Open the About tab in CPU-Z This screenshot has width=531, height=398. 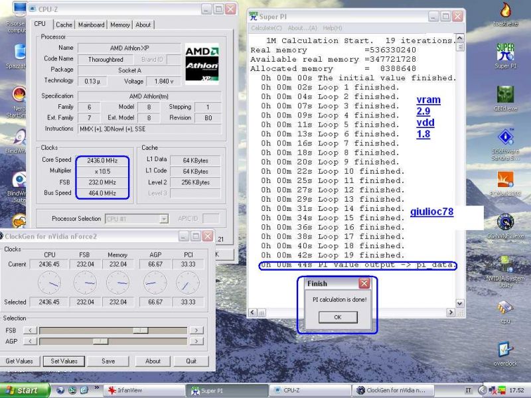tap(143, 25)
